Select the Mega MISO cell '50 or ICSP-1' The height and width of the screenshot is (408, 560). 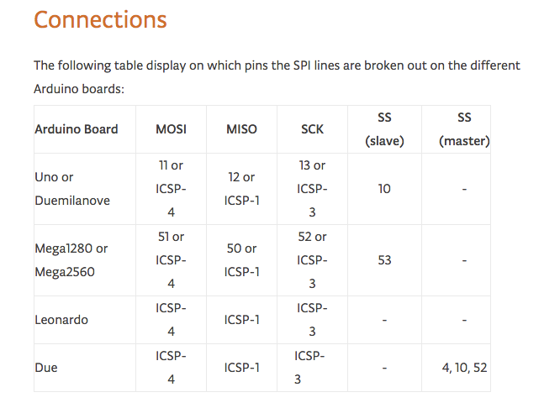[x=242, y=260]
